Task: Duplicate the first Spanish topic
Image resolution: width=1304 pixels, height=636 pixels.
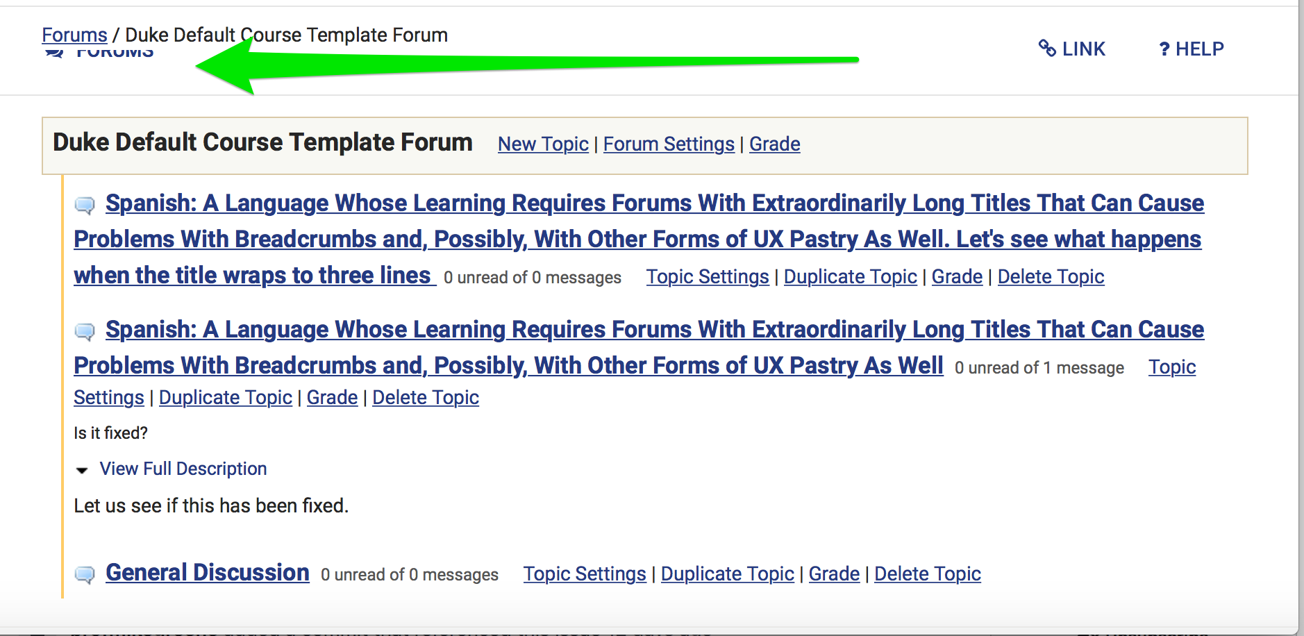Action: point(850,276)
